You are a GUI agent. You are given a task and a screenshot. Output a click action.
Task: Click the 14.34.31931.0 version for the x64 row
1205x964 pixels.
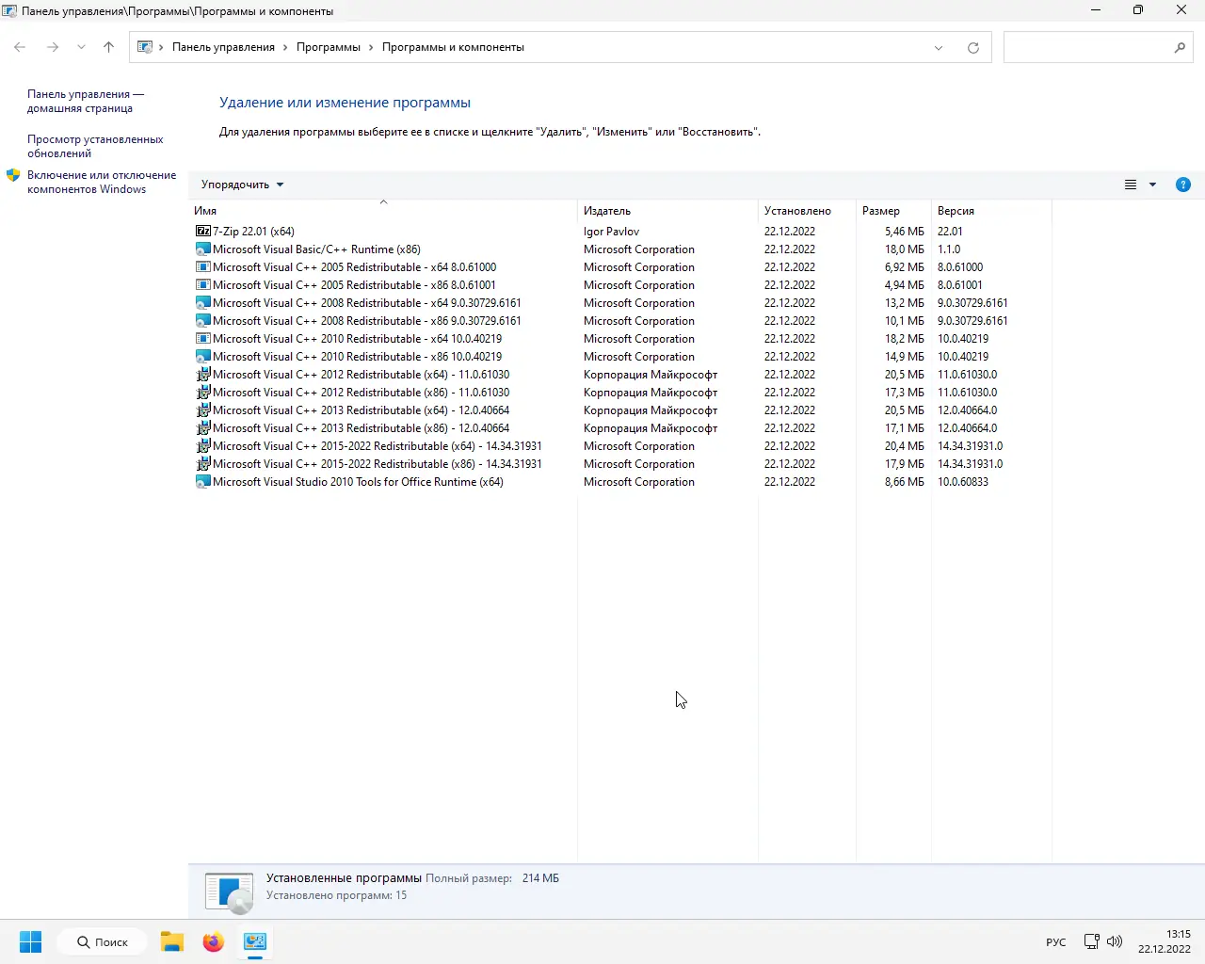tap(970, 446)
